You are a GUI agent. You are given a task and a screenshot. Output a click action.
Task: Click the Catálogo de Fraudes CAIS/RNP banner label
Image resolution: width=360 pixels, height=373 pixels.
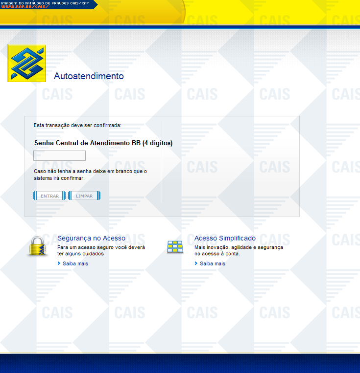coord(44,2)
